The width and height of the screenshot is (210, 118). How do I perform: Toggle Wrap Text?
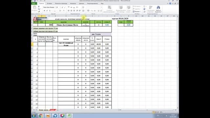click(83, 7)
